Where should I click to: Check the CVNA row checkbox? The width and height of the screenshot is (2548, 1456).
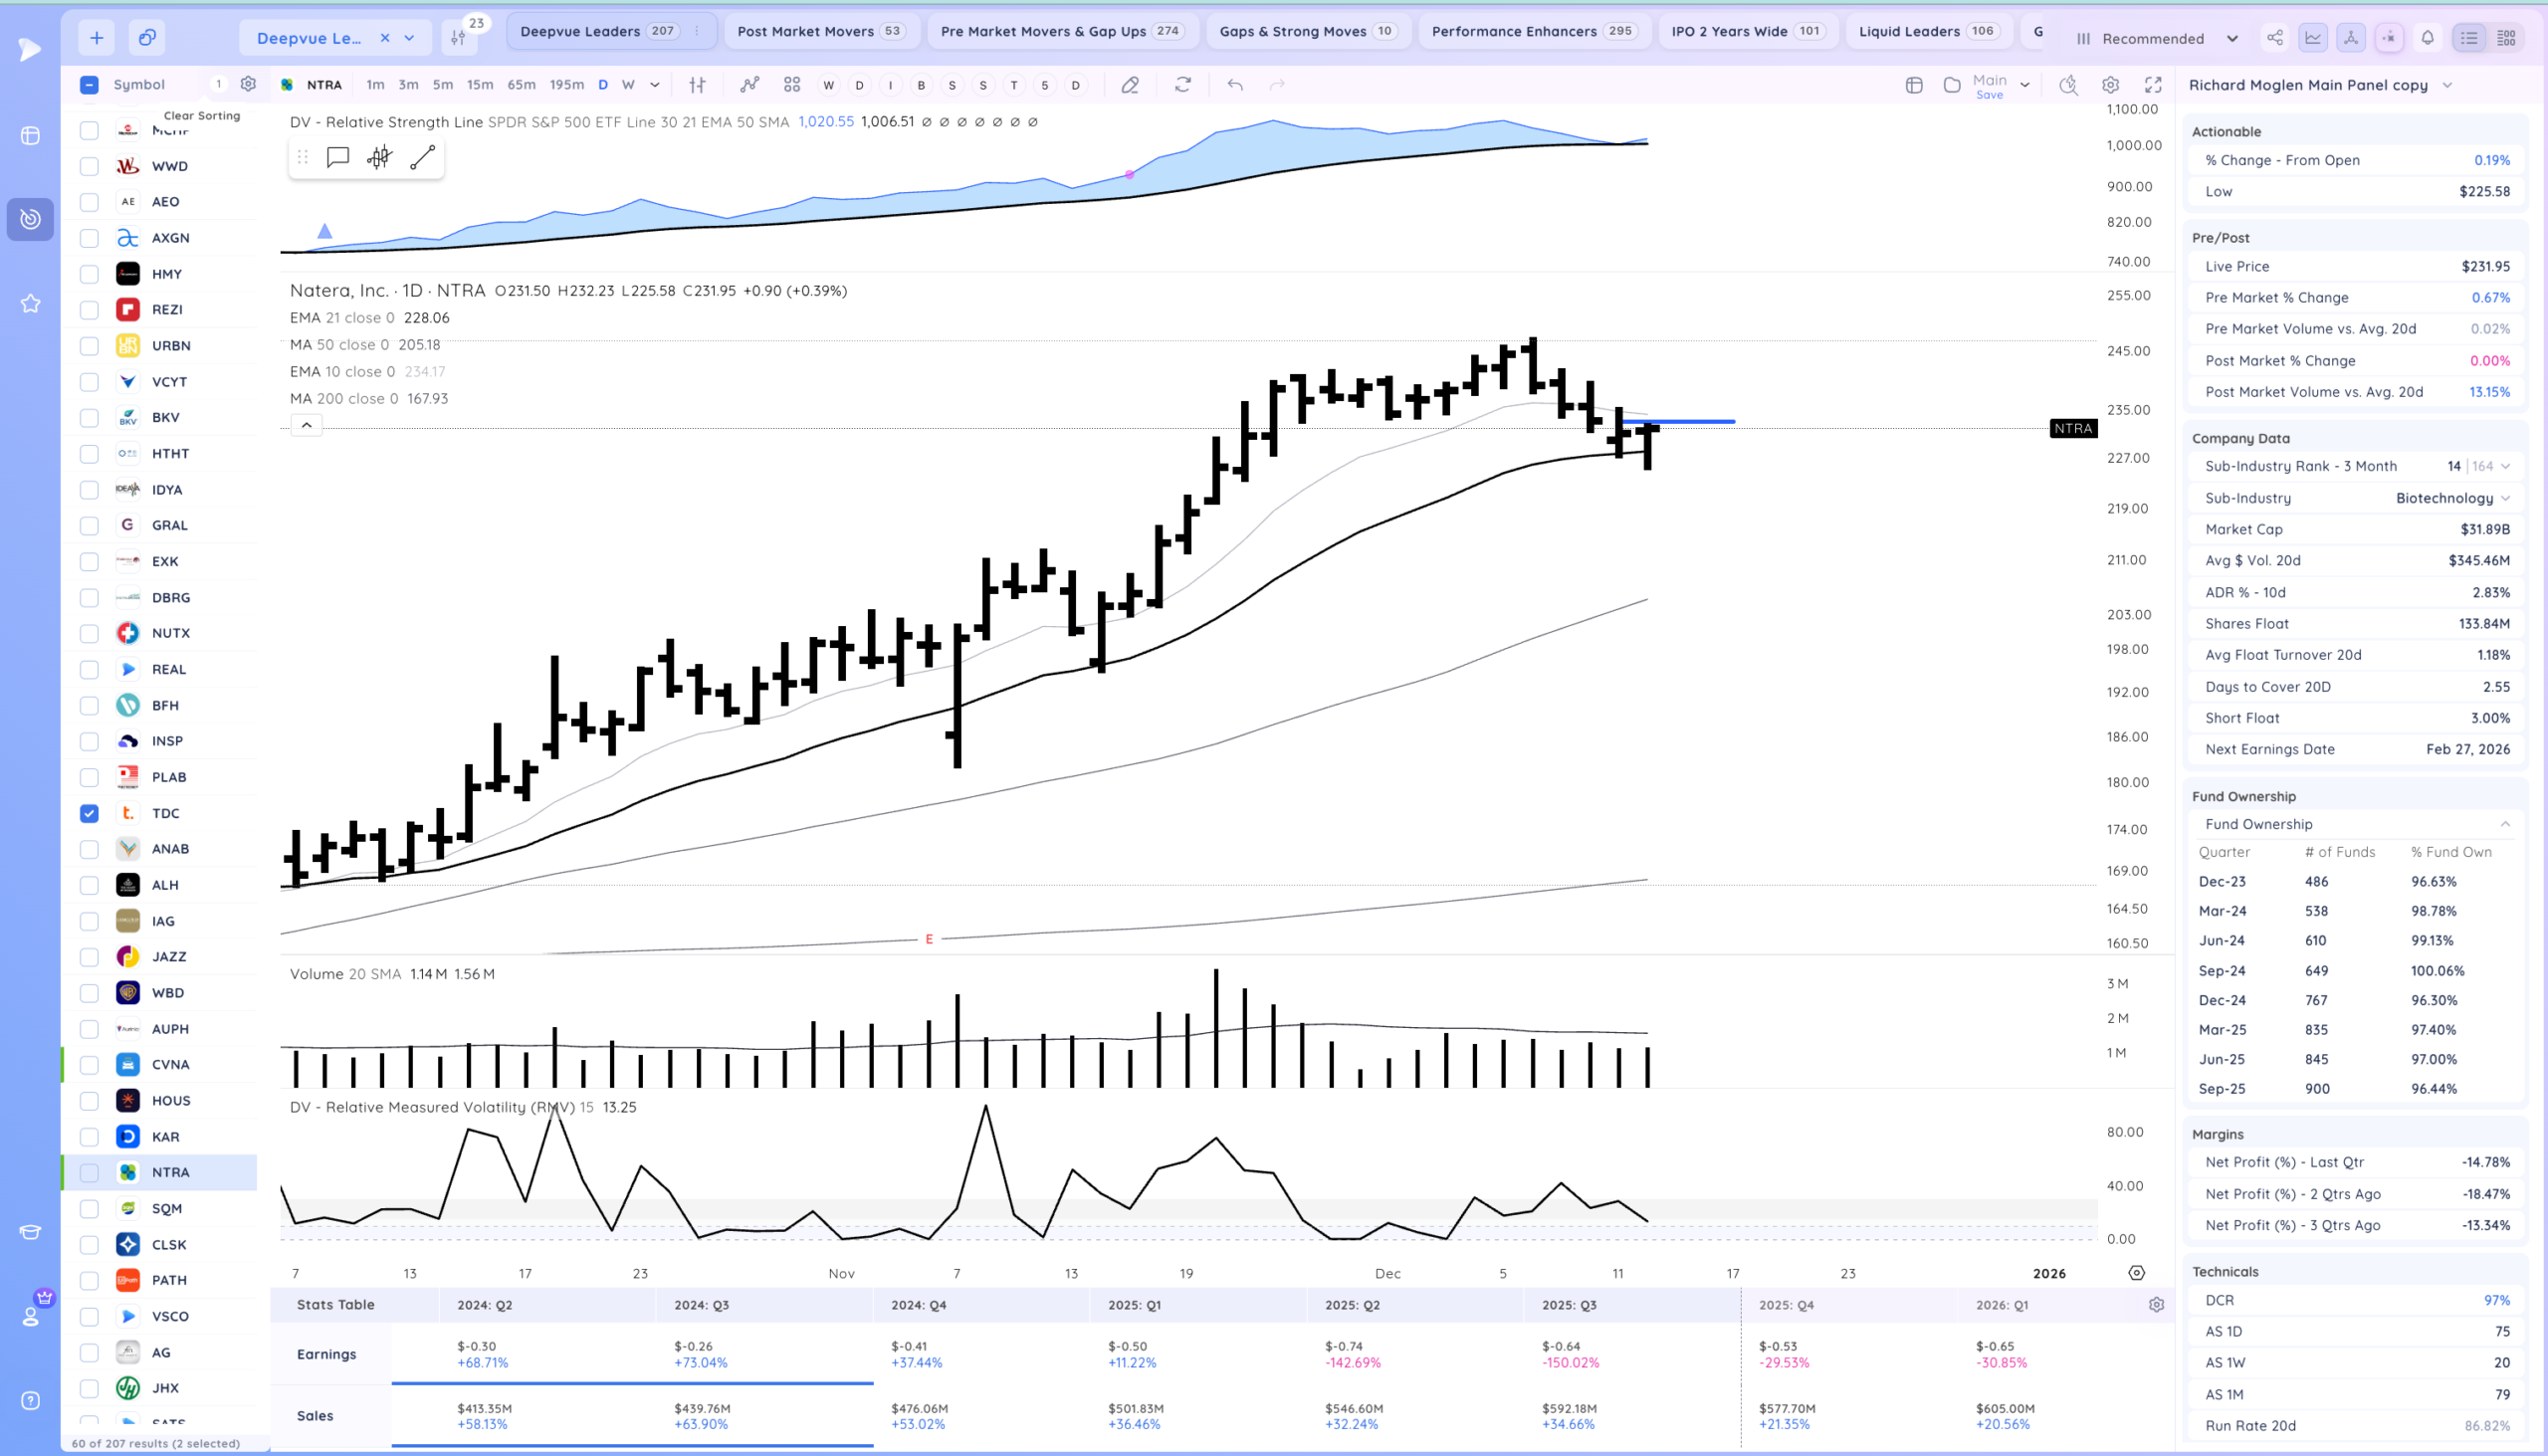89,1064
